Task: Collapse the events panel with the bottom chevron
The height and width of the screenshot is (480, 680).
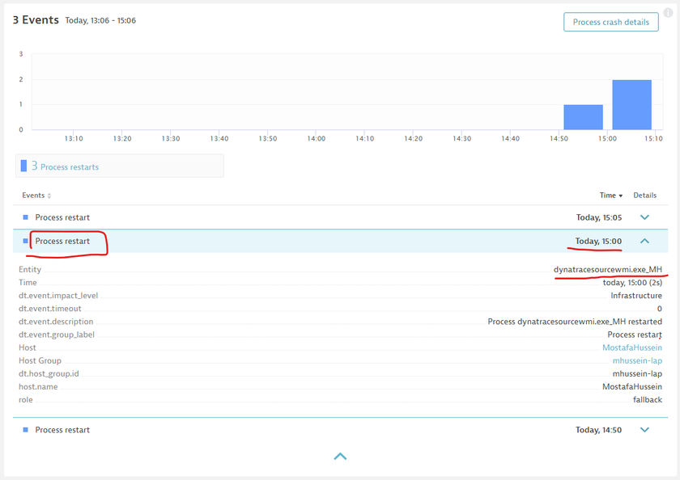Action: pyautogui.click(x=340, y=457)
